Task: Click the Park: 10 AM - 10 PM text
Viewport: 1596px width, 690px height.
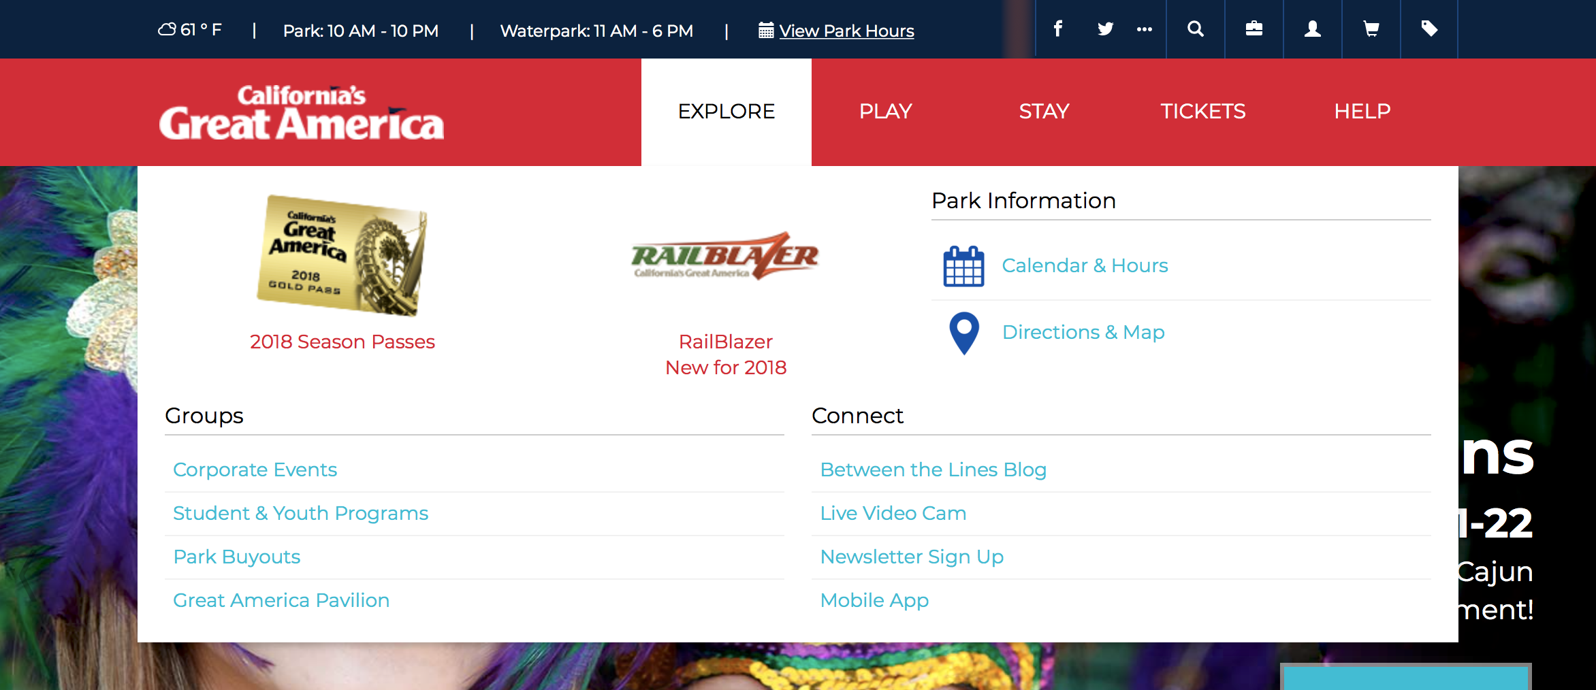Action: 361,31
